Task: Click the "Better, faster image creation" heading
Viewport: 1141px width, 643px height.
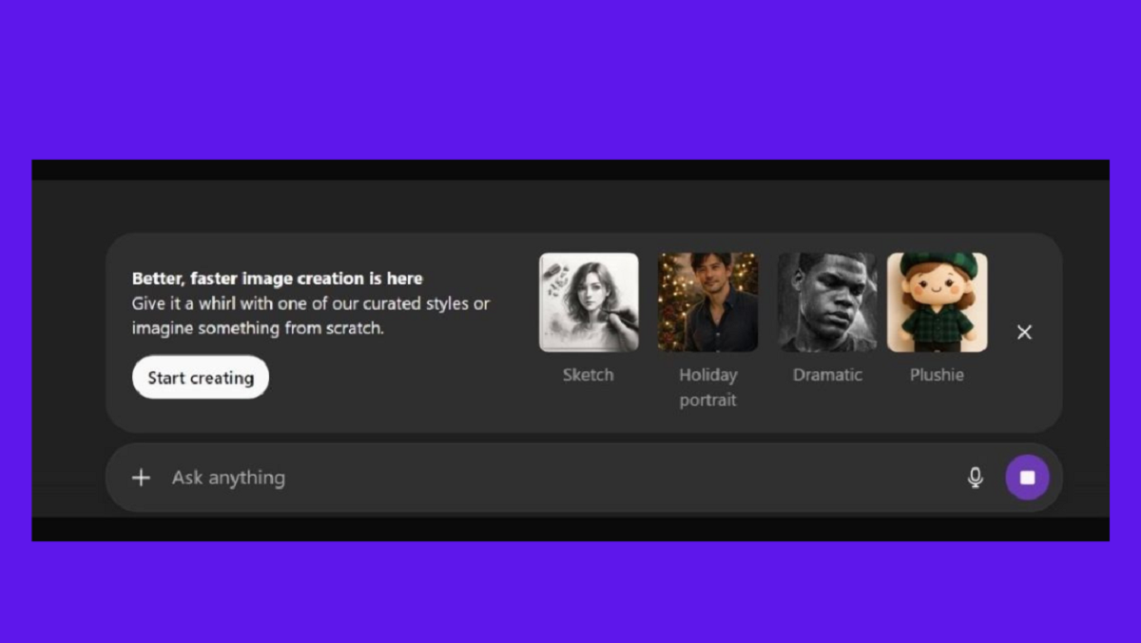Action: (277, 279)
